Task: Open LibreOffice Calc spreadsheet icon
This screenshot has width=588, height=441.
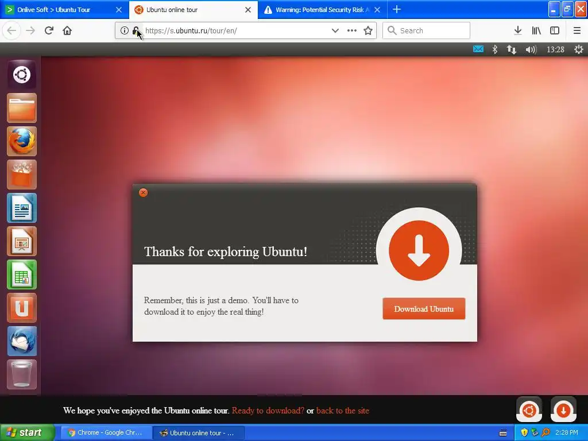Action: (22, 275)
